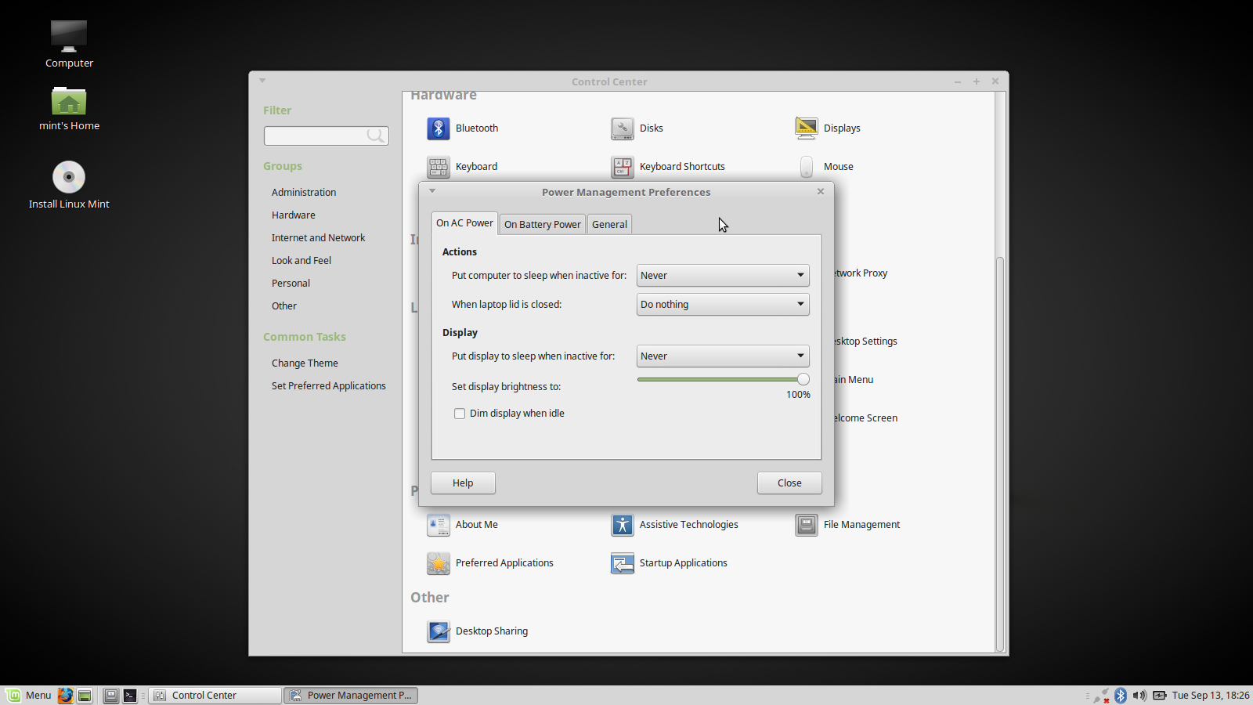Open Keyboard Shortcuts icon
1253x705 pixels.
coord(623,167)
